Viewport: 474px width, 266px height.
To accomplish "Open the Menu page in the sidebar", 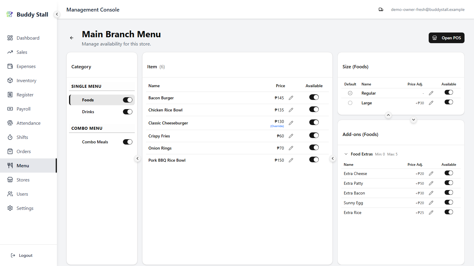I will pos(28,166).
